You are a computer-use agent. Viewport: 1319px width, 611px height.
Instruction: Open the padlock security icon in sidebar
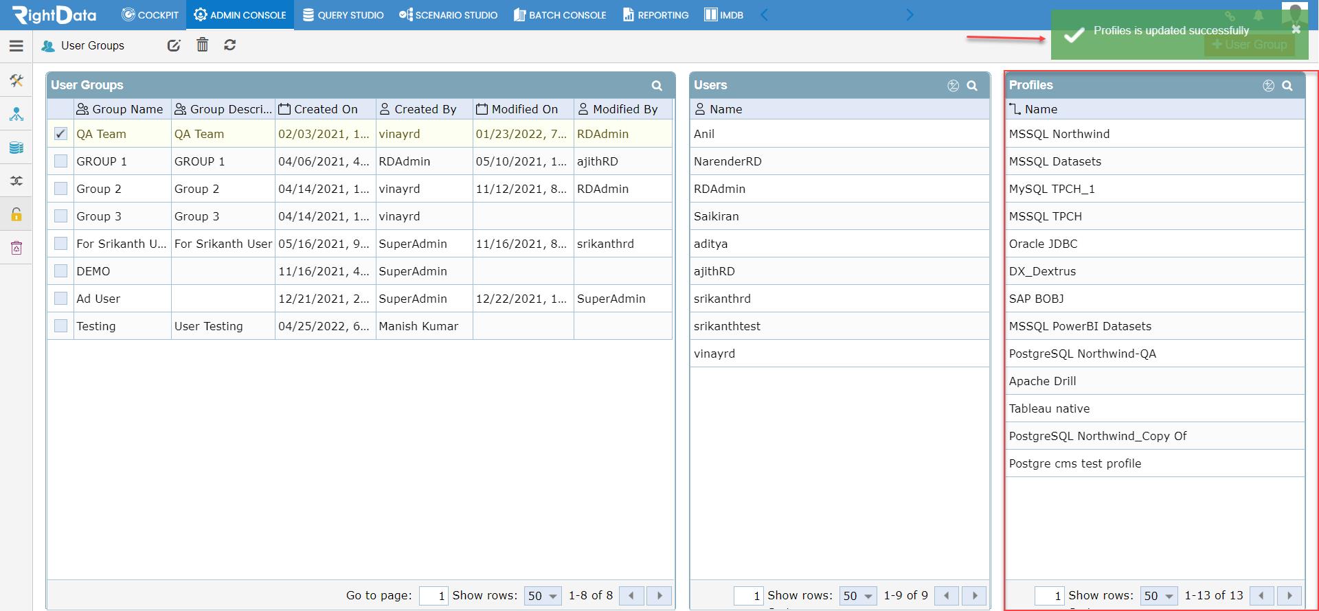pyautogui.click(x=16, y=214)
